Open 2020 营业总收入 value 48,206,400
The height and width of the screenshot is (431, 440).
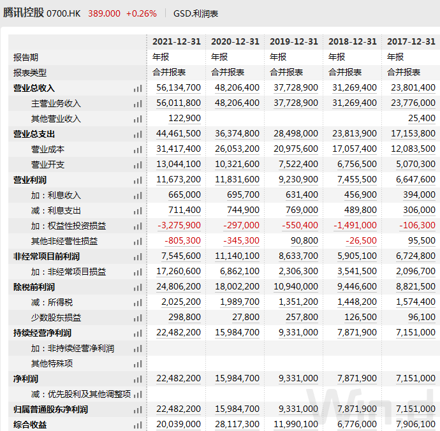tap(237, 87)
